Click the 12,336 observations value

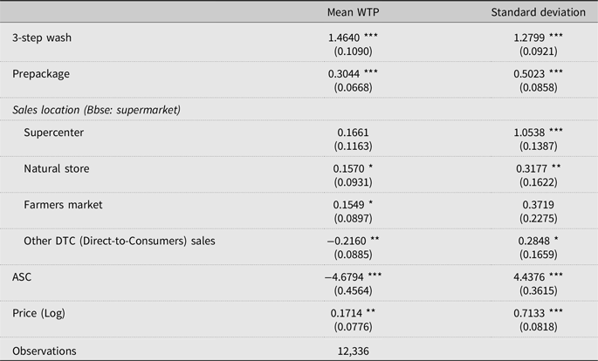tap(354, 351)
